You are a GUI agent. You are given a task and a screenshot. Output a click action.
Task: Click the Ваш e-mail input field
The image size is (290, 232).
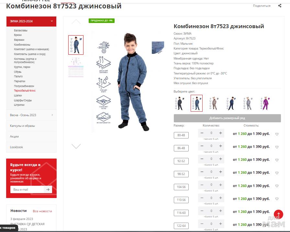click(27, 190)
